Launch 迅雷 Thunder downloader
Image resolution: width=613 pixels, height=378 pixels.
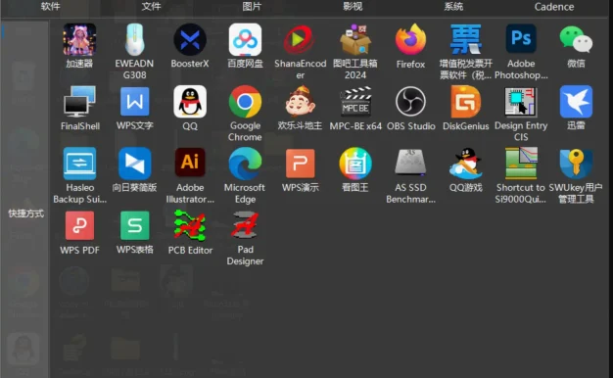click(576, 102)
